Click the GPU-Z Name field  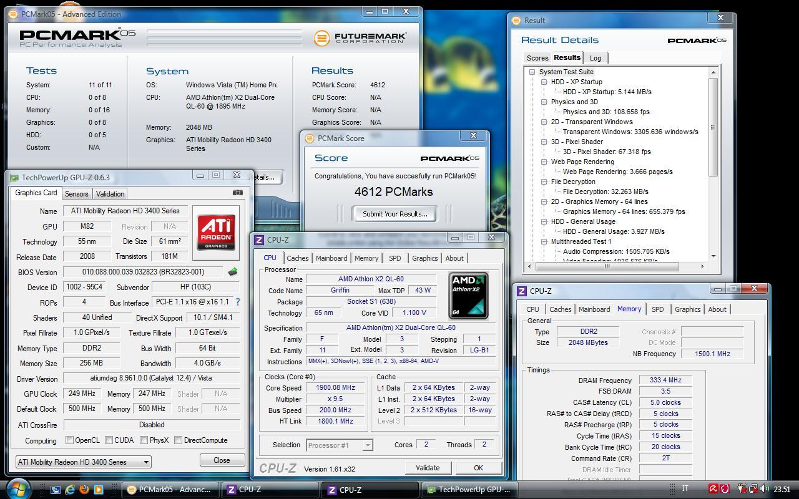point(125,211)
